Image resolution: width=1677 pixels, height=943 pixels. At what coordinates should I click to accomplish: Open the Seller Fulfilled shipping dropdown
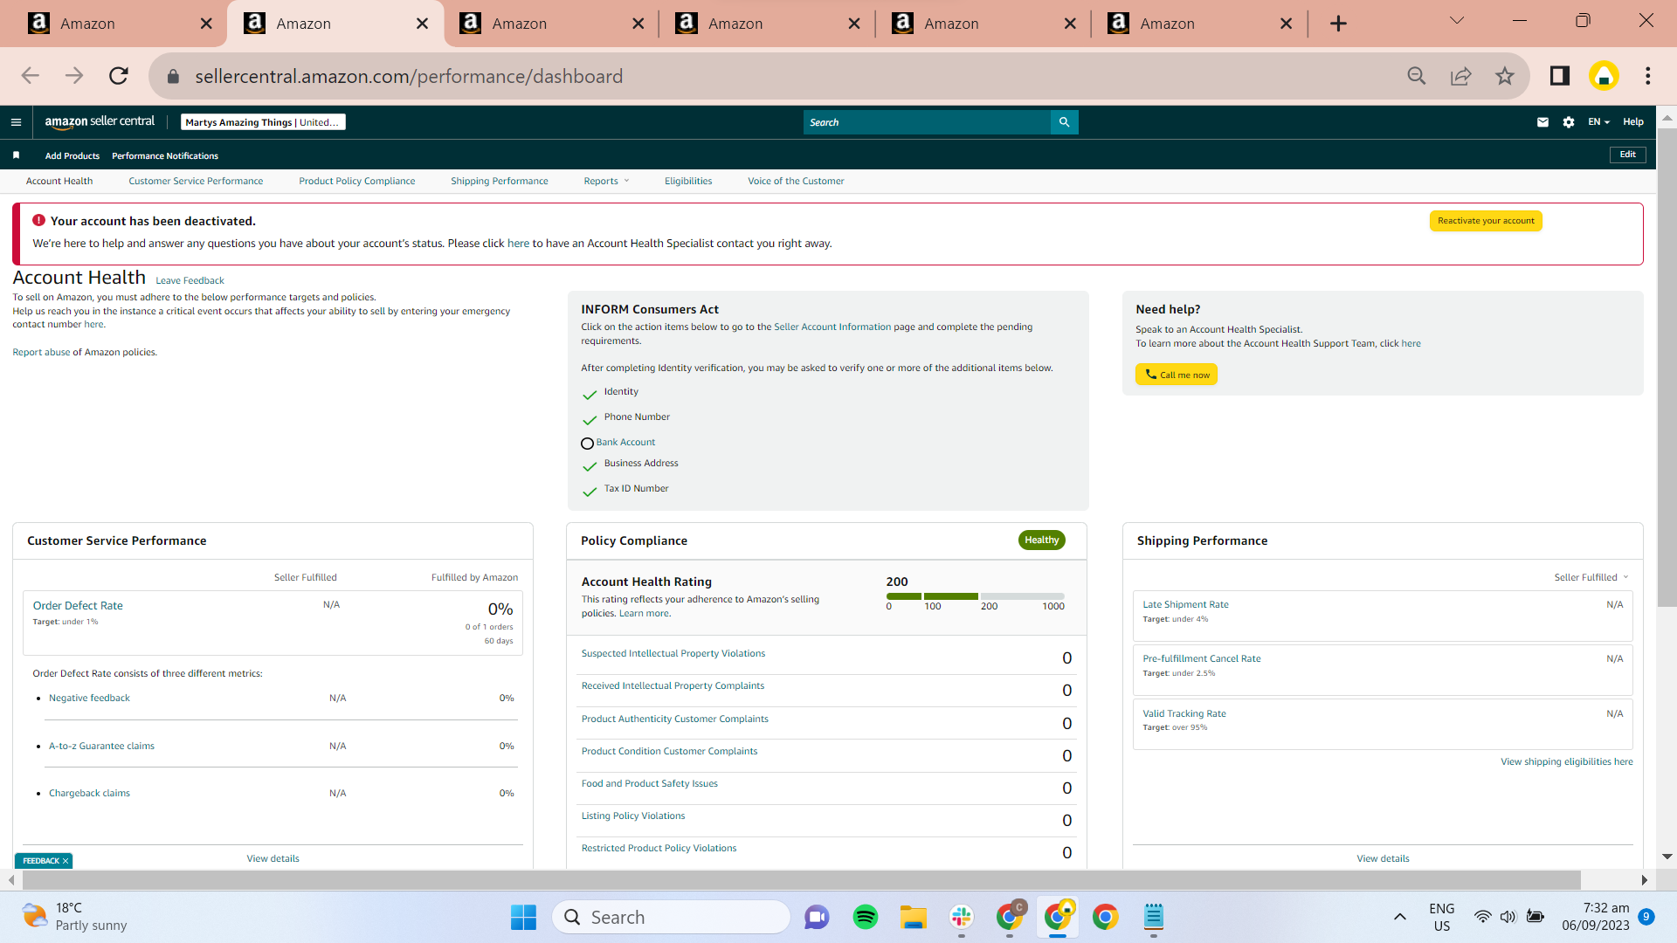point(1591,577)
